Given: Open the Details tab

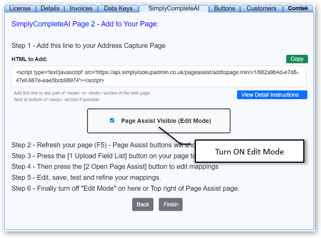Looking at the screenshot, I should pos(50,8).
